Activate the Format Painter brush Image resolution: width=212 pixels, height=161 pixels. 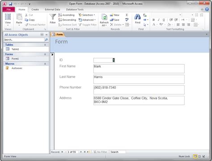[x=35, y=25]
